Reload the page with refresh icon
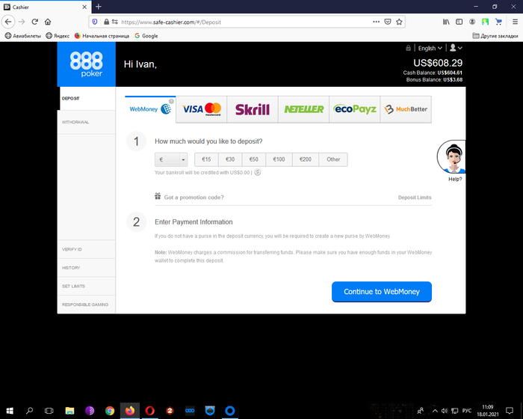523x419 pixels. click(x=34, y=22)
